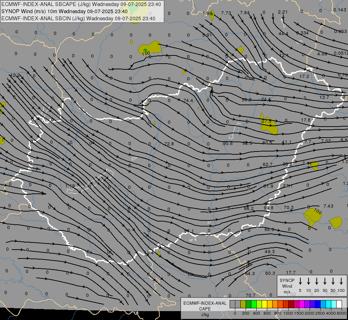The height and width of the screenshot is (320, 348).
Task: Click the 60.3 CAPE value on map
Action: tap(270, 273)
